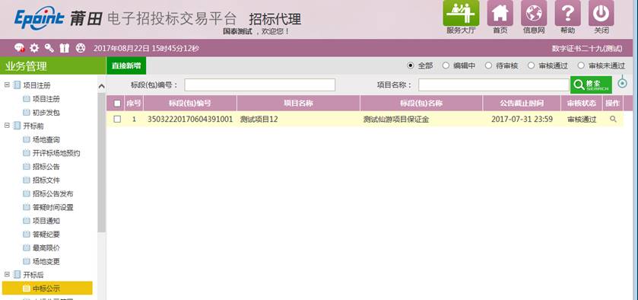
Task: Tick the checkbox for row 1 测试项目12
Action: 117,120
